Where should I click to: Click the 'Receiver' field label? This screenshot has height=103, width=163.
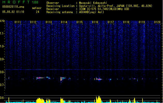(53, 9)
